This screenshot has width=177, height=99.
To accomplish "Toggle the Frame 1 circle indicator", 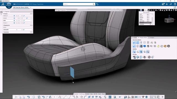I will [14, 23].
